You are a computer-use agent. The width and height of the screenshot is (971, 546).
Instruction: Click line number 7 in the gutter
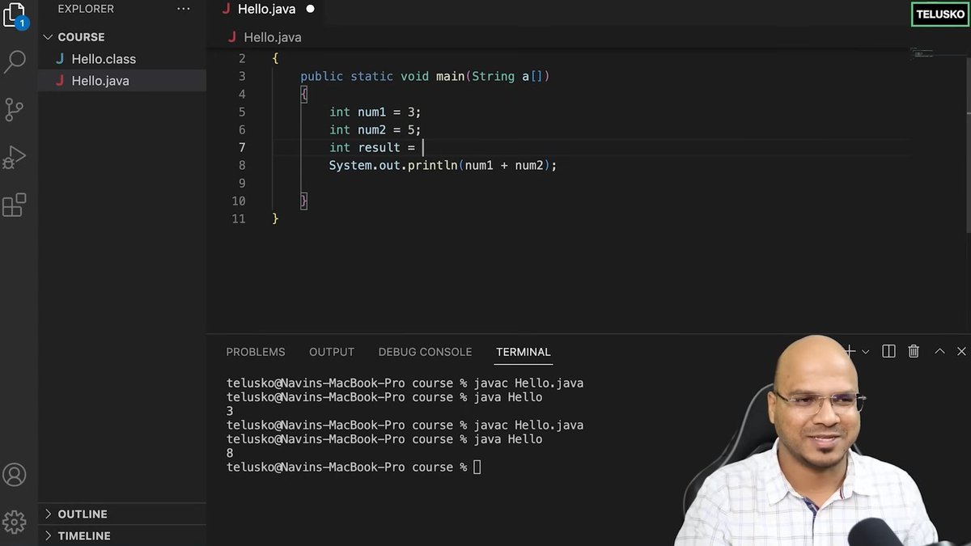(242, 147)
